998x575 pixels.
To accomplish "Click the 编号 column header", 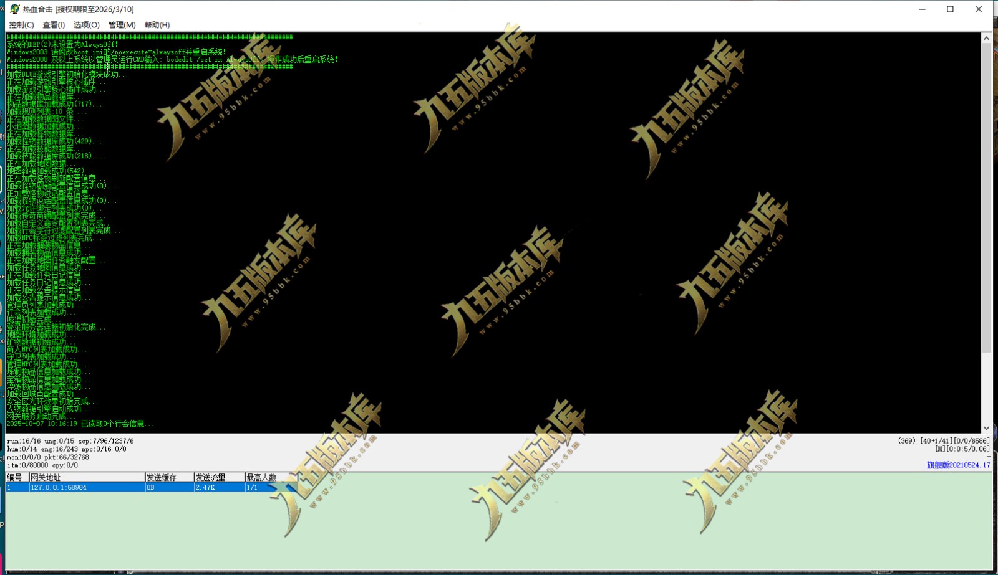I will pos(17,477).
